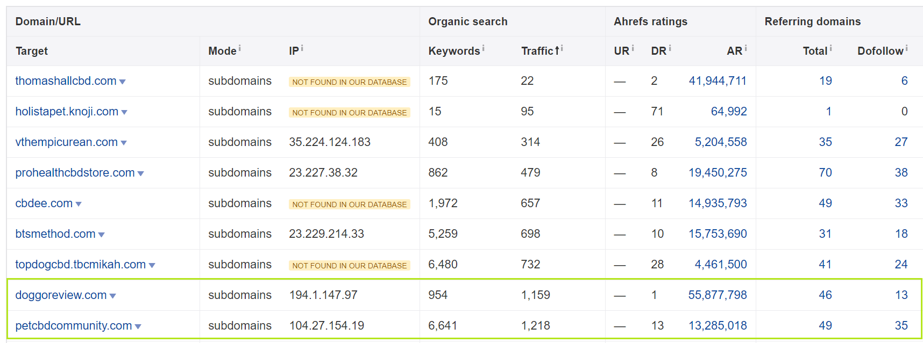Show the UR rating info icon
This screenshot has height=343, width=923.
633,48
